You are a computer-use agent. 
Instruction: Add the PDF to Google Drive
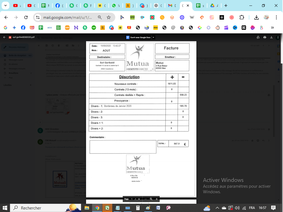[258, 37]
